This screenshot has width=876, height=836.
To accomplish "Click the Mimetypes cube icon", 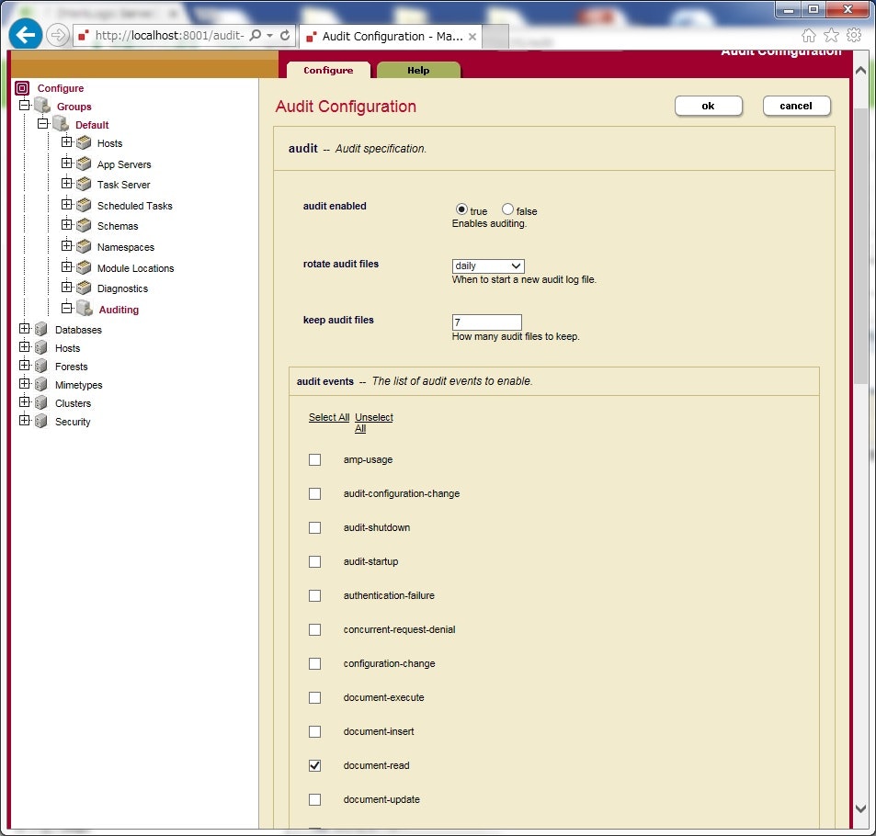I will click(x=40, y=384).
